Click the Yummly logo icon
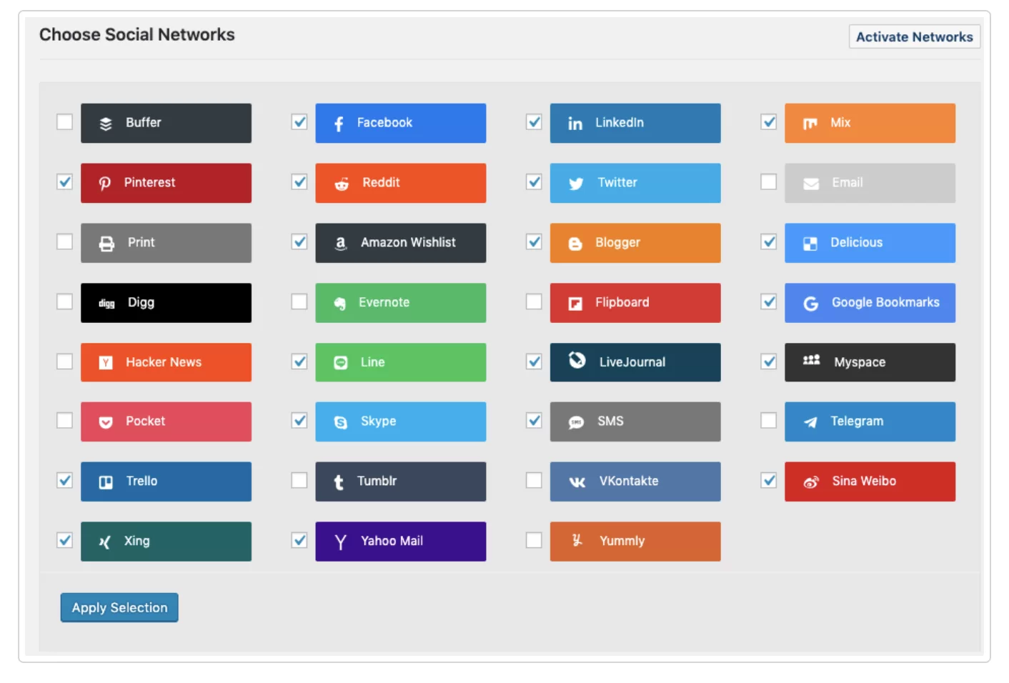The height and width of the screenshot is (683, 1009). (x=577, y=540)
